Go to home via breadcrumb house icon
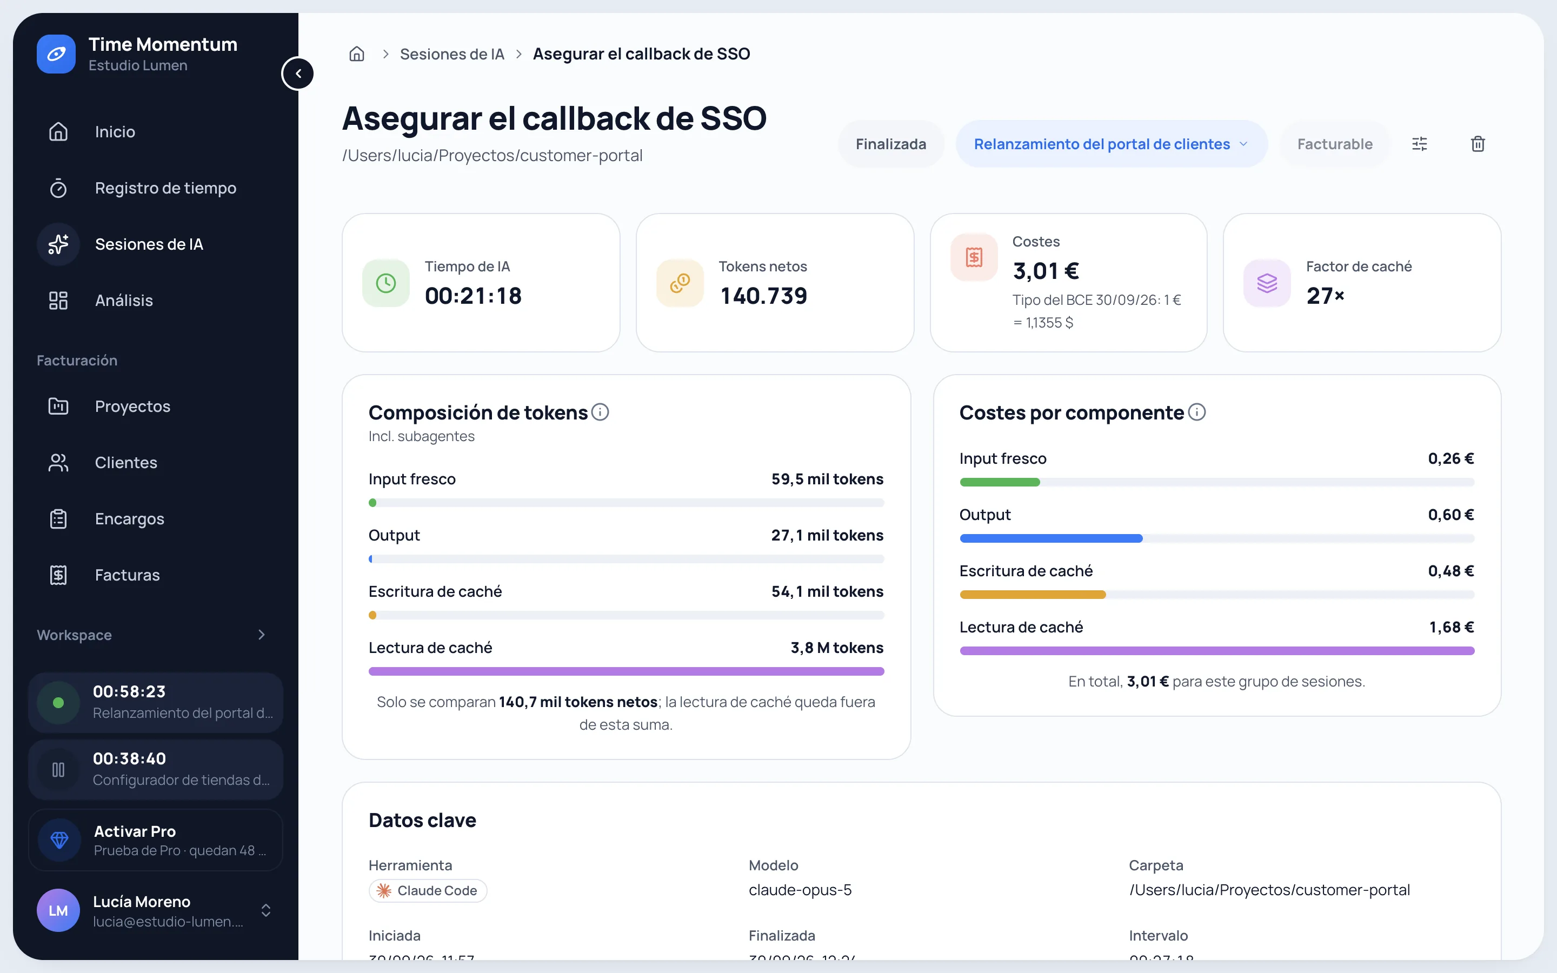 pos(356,54)
